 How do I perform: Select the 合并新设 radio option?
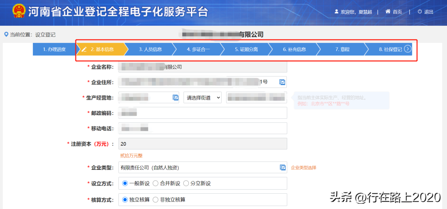[x=156, y=183]
